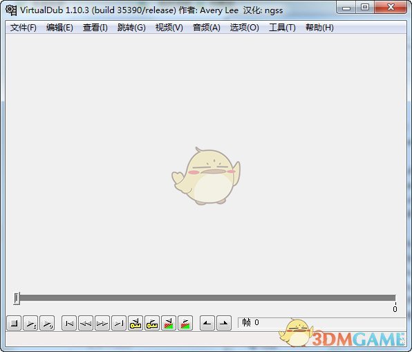
Task: Maximize the VirtualDub window
Action: tap(365, 8)
